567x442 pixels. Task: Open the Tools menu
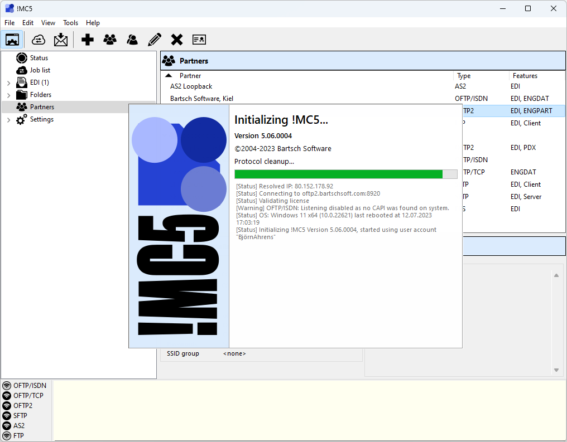[70, 23]
